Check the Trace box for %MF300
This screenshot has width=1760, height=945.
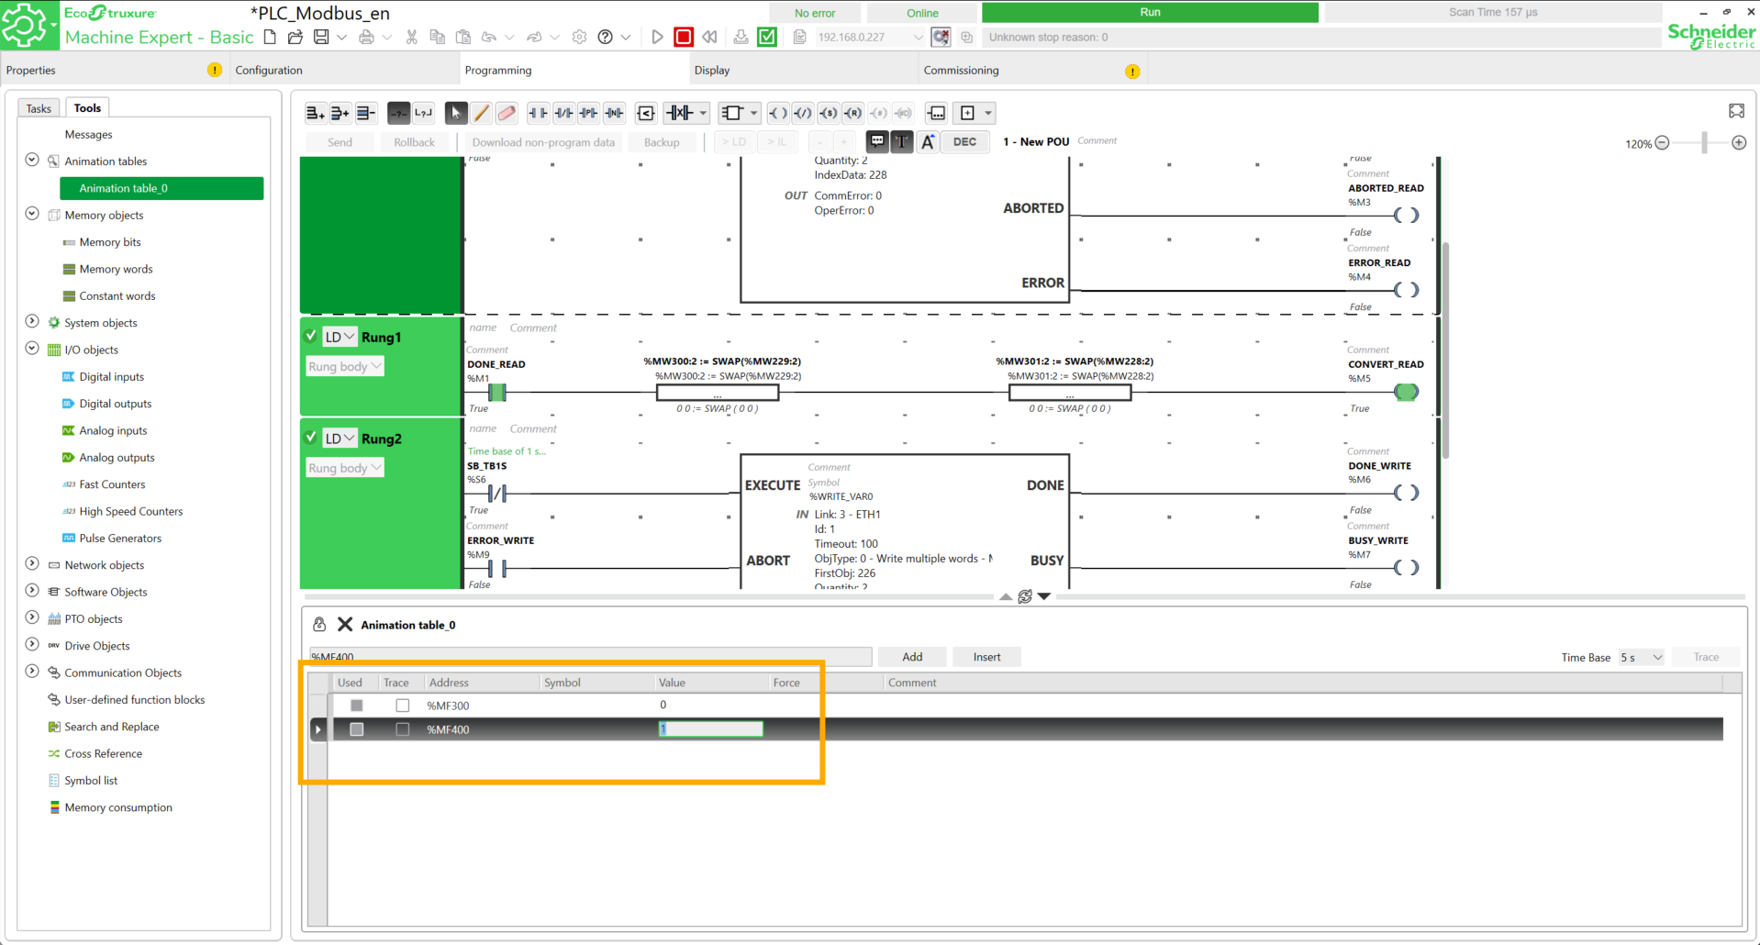pyautogui.click(x=402, y=706)
